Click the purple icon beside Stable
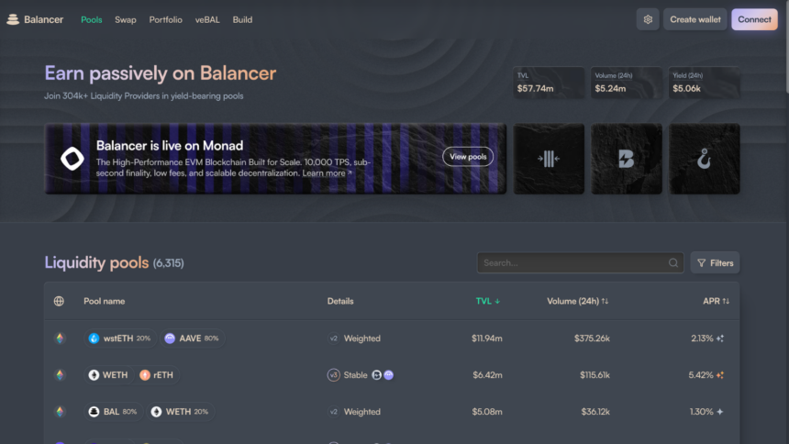Viewport: 789px width, 444px height. click(x=388, y=375)
